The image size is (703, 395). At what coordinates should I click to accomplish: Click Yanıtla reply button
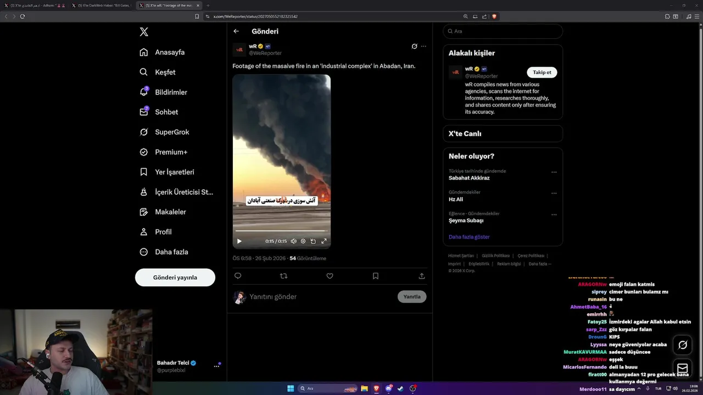coord(412,297)
